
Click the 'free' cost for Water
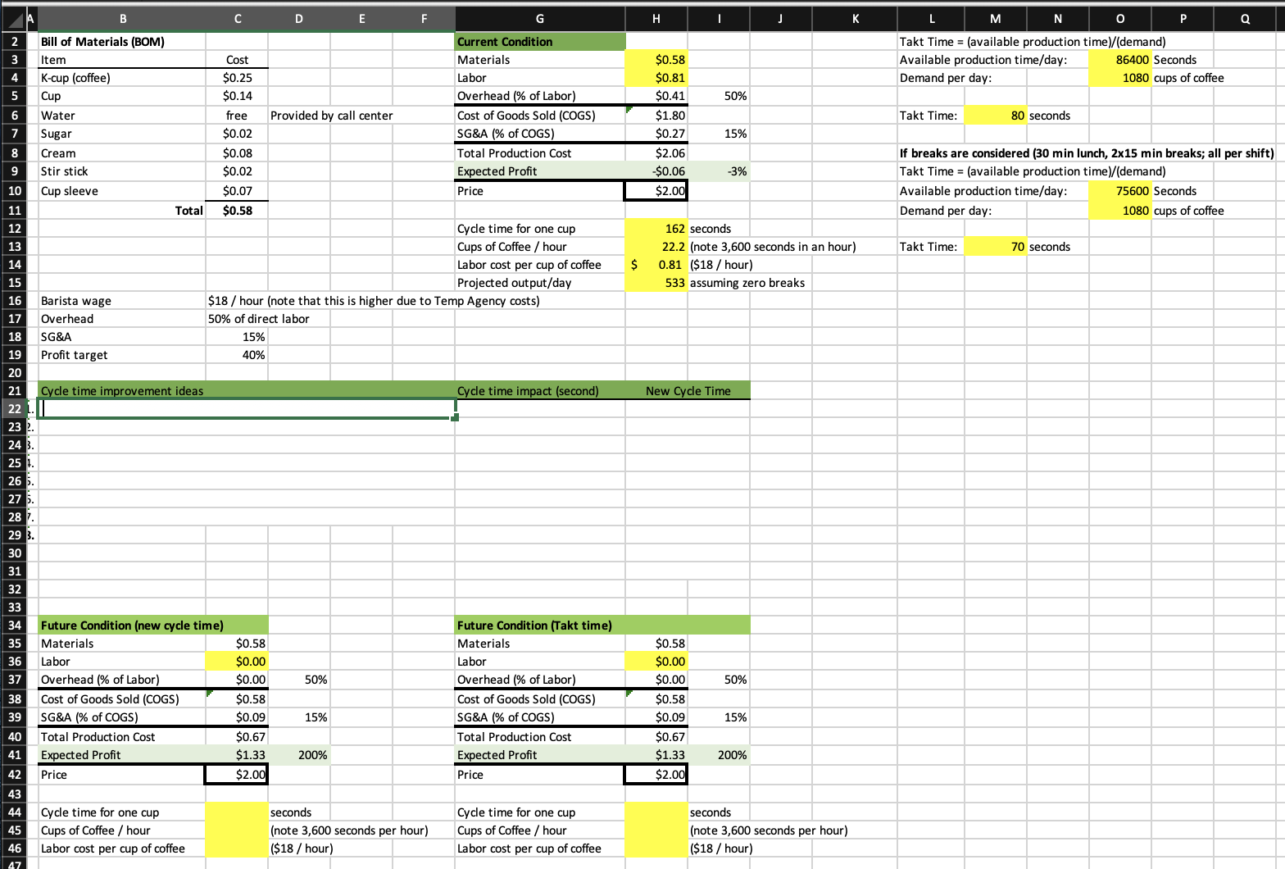point(237,116)
